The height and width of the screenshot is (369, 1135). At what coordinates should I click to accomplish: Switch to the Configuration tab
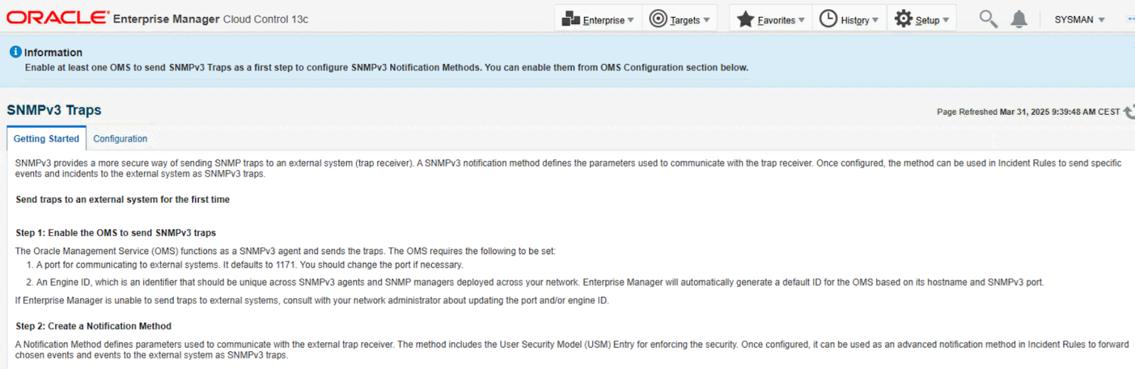pos(121,139)
